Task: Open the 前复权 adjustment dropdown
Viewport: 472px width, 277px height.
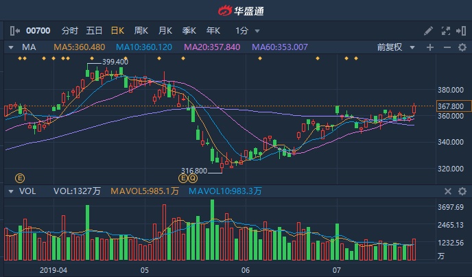Action: tap(397, 47)
